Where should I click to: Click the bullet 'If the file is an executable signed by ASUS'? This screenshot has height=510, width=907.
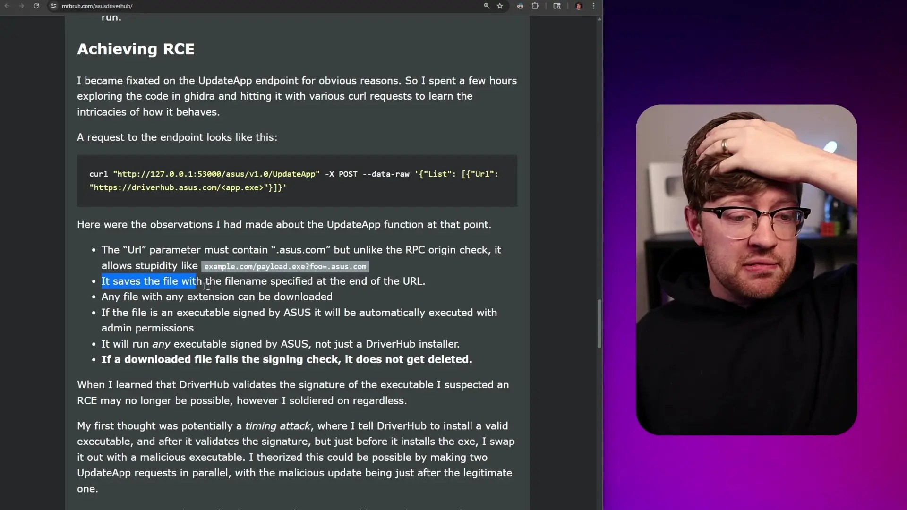click(299, 321)
